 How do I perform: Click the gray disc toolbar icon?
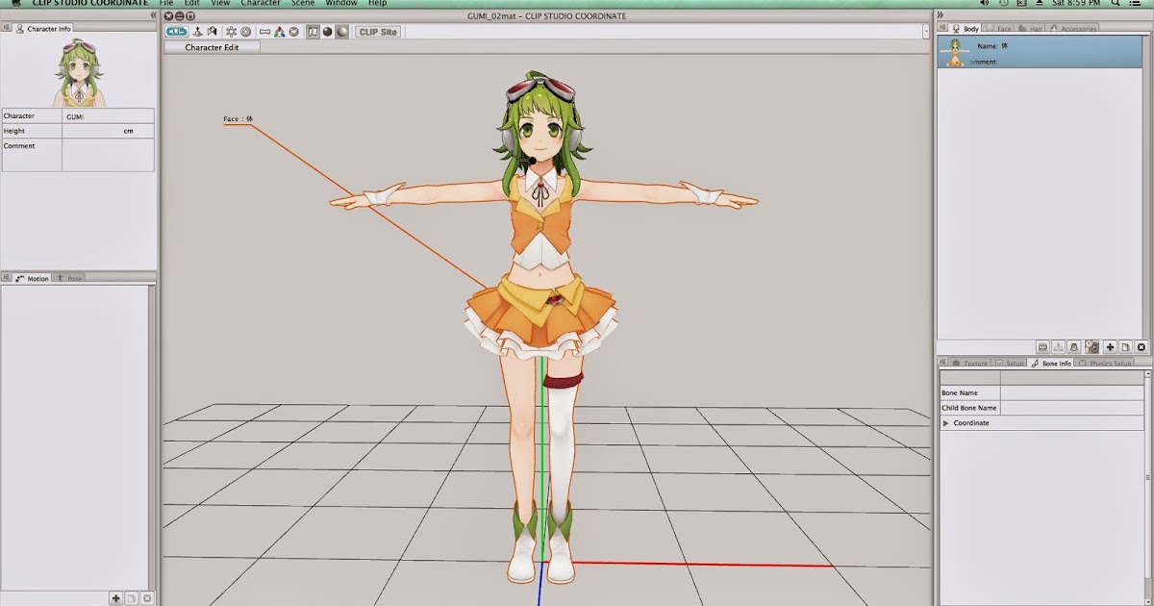(293, 32)
